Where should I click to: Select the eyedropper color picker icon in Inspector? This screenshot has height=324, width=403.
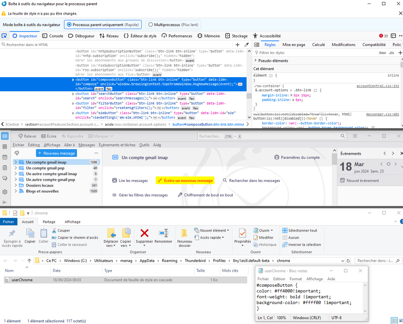[246, 44]
